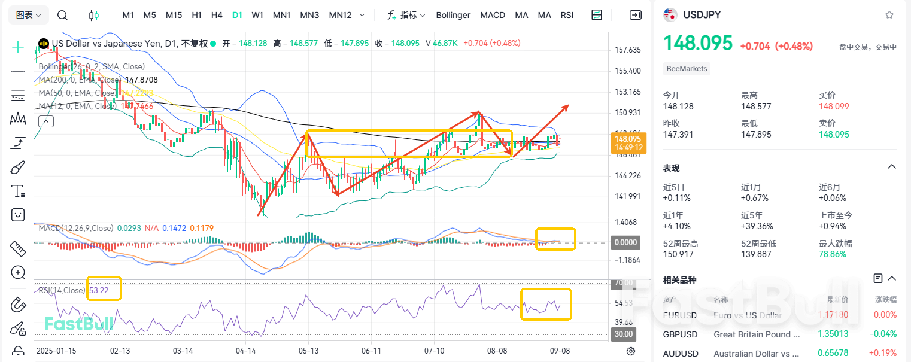This screenshot has height=362, width=911.
Task: Enable the magnet snap mode
Action: pos(18,305)
